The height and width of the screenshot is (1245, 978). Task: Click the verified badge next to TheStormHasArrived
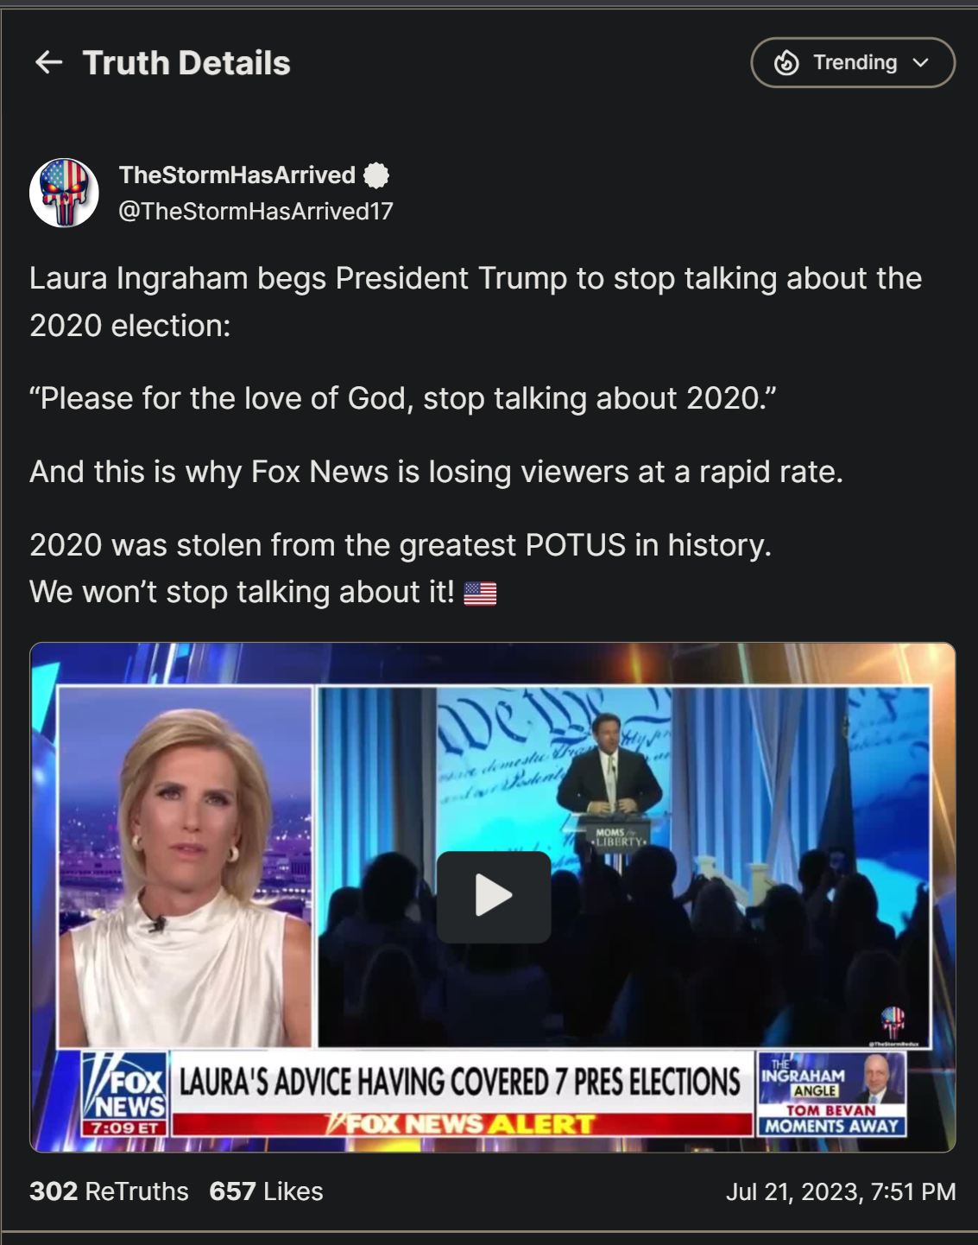[376, 175]
